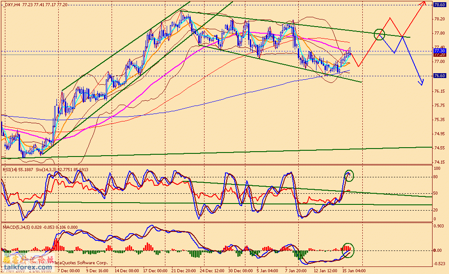
Task: Click the current price tag near 77.20
Action: coord(439,54)
